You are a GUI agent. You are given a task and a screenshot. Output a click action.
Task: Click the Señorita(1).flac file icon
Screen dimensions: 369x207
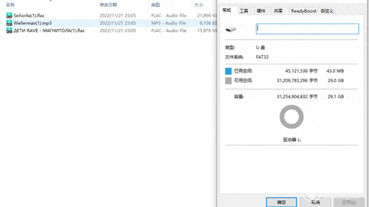9,15
